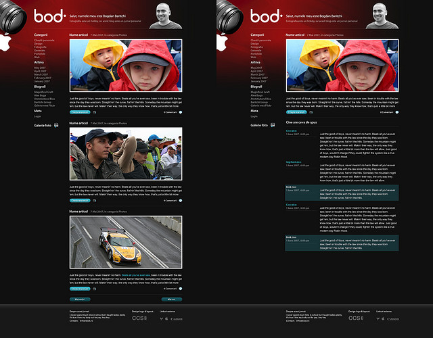
Task: Click the 'Mai noi' newer posts button
Action: pos(171,298)
